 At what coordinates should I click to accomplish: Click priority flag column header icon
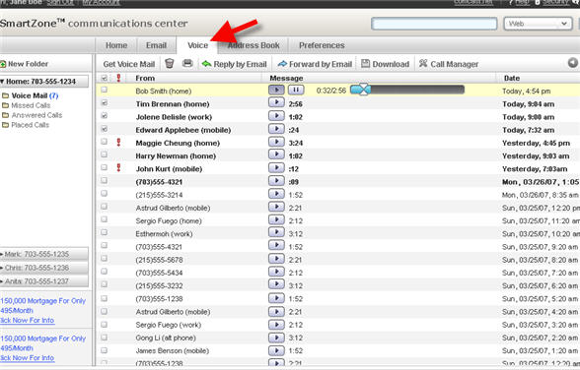[118, 78]
